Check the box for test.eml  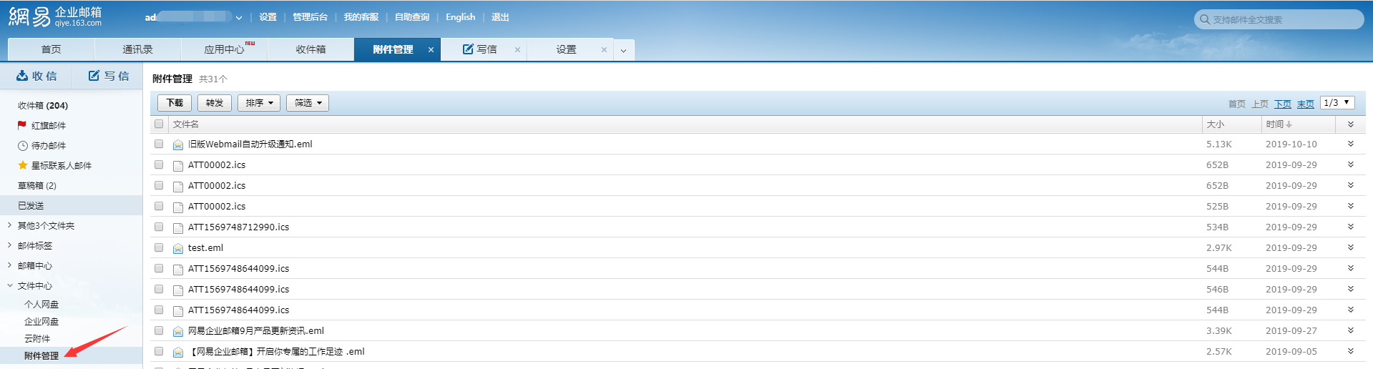pos(159,247)
